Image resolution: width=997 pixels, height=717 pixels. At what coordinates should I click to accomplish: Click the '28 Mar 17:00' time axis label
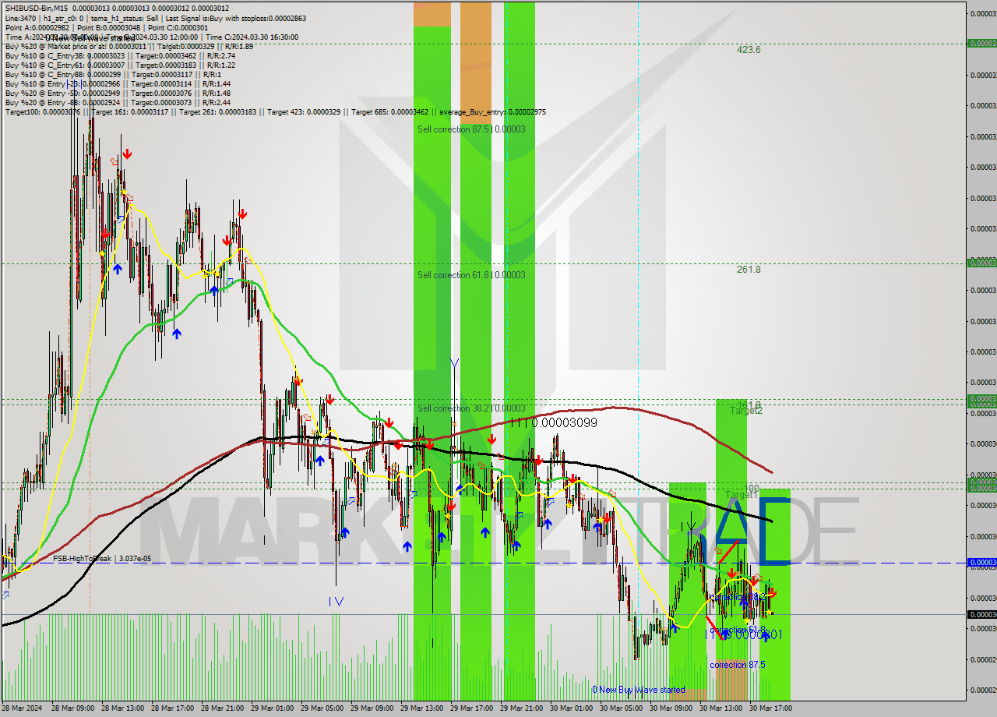coord(172,708)
